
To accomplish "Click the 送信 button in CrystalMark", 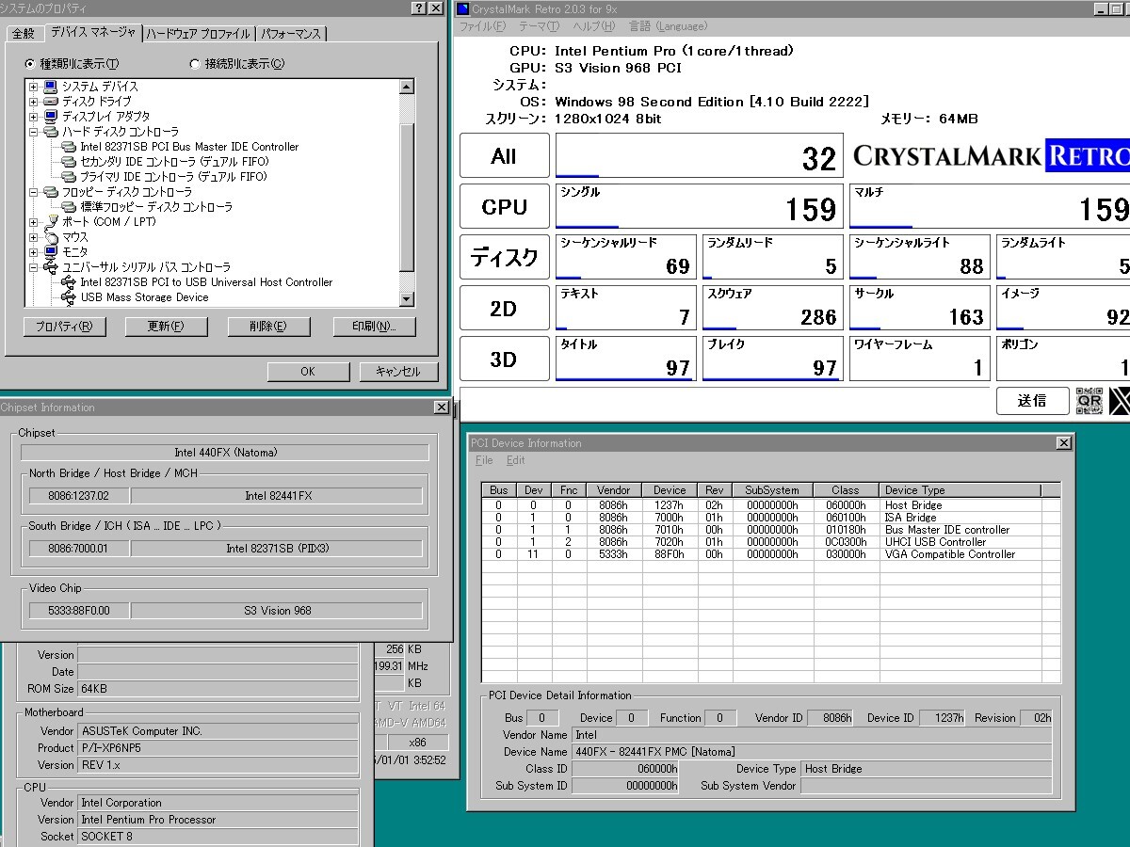I will coord(1033,401).
